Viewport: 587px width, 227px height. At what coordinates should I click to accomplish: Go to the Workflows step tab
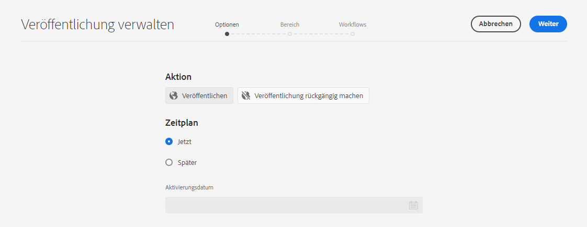coord(353,25)
